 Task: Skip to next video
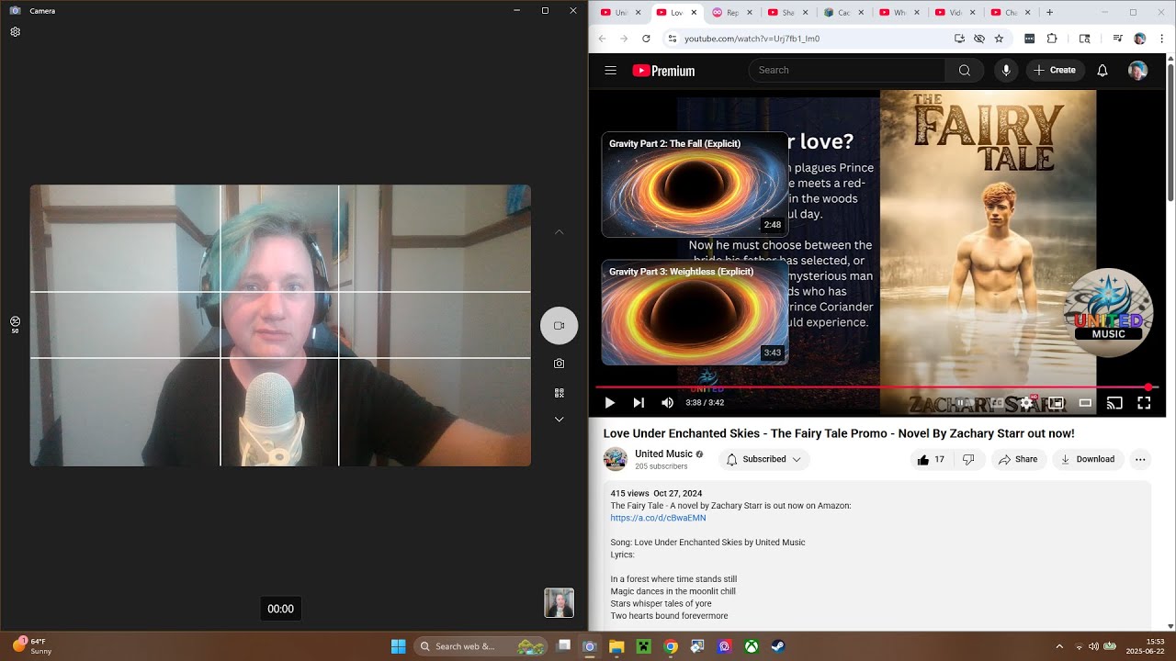pos(639,402)
